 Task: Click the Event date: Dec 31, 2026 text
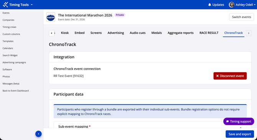coord(71,19)
